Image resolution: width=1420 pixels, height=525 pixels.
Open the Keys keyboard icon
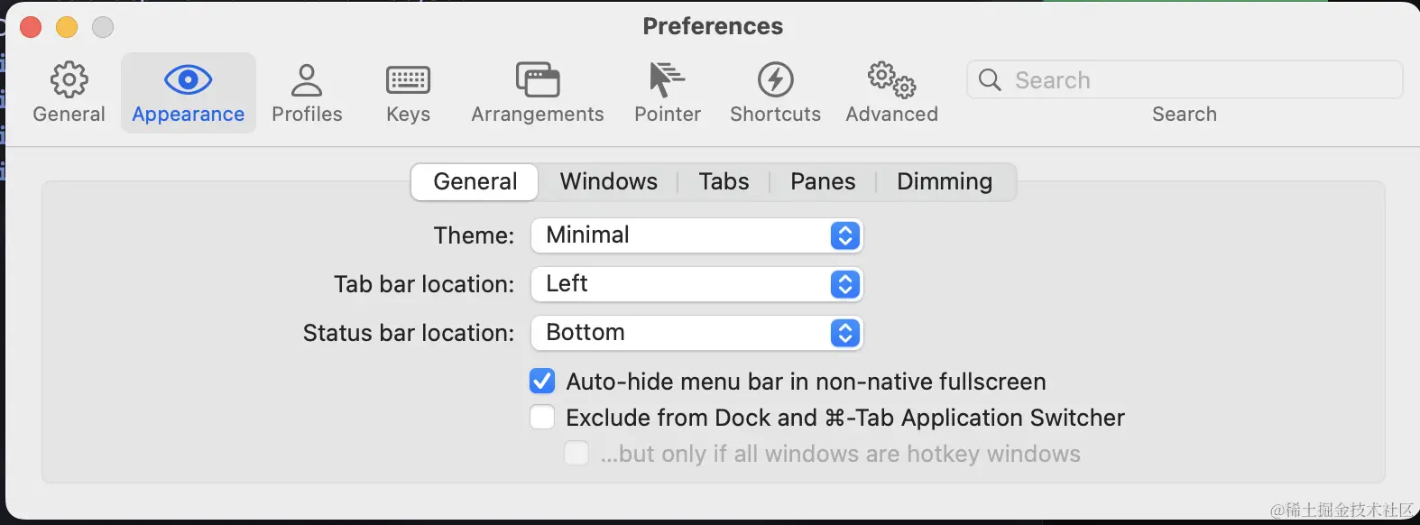point(408,80)
